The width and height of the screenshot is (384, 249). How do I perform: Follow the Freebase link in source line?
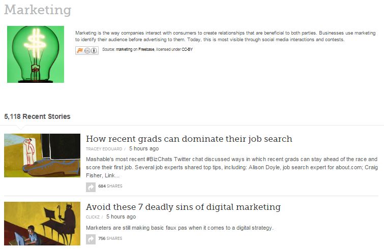146,49
